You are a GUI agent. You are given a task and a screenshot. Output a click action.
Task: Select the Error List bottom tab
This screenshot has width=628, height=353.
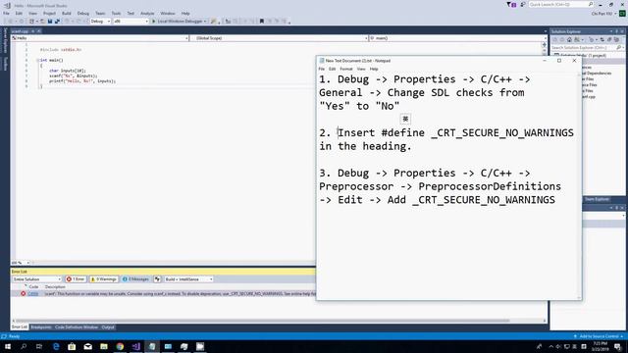tap(20, 328)
